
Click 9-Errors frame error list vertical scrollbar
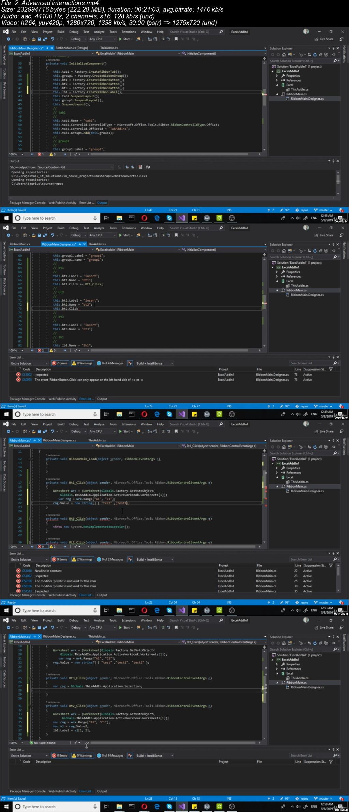pos(338,579)
